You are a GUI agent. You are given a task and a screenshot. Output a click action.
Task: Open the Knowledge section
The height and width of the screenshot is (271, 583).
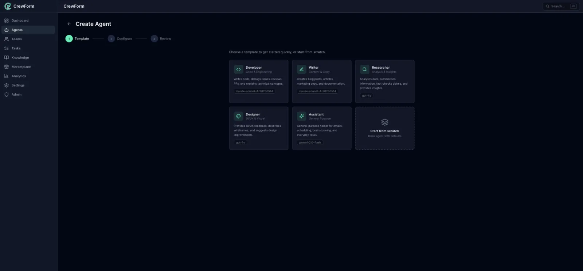20,58
